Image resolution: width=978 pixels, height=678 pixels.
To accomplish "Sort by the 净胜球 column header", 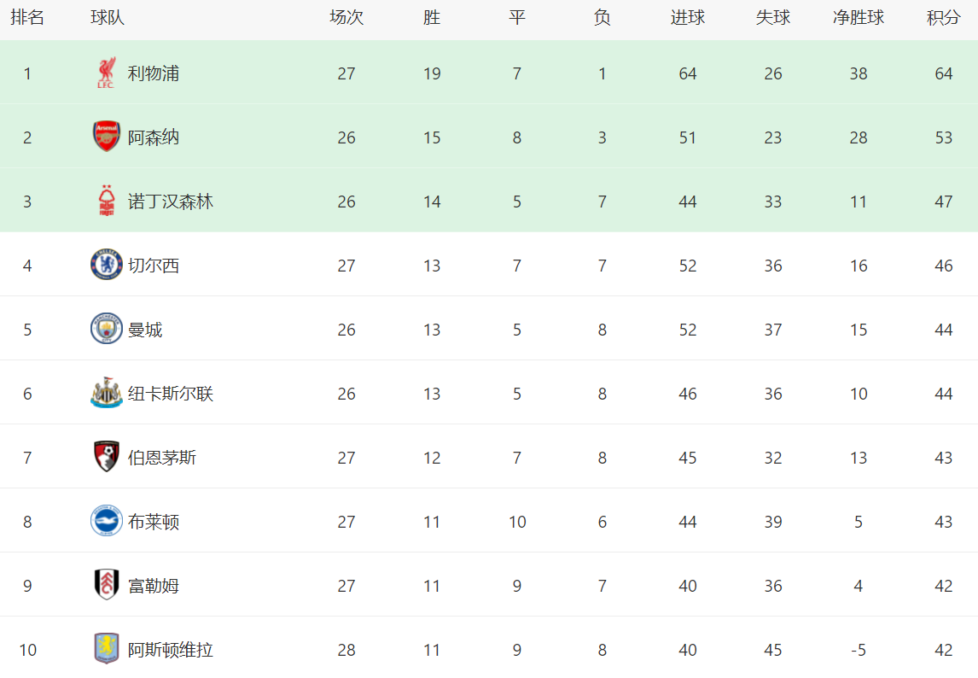I will tap(859, 17).
